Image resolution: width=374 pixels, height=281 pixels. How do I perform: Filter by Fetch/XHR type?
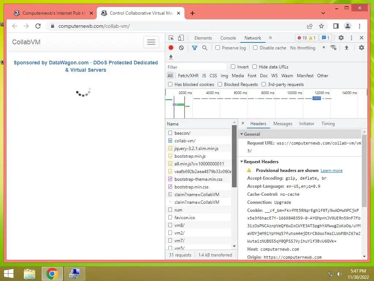188,76
